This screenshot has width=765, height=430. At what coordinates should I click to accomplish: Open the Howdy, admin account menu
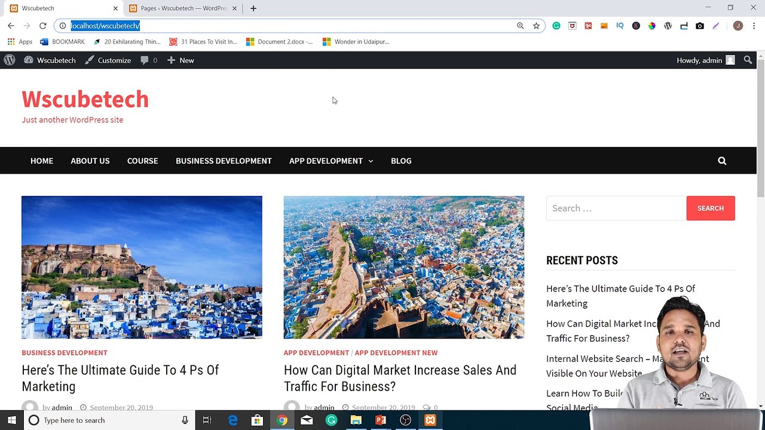pos(705,60)
